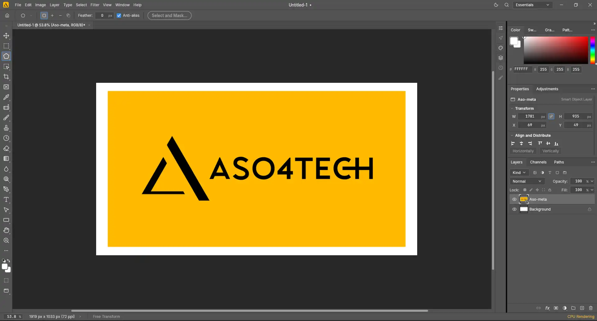Select the Zoom tool
Screen dimensions: 597x321
tap(6, 241)
